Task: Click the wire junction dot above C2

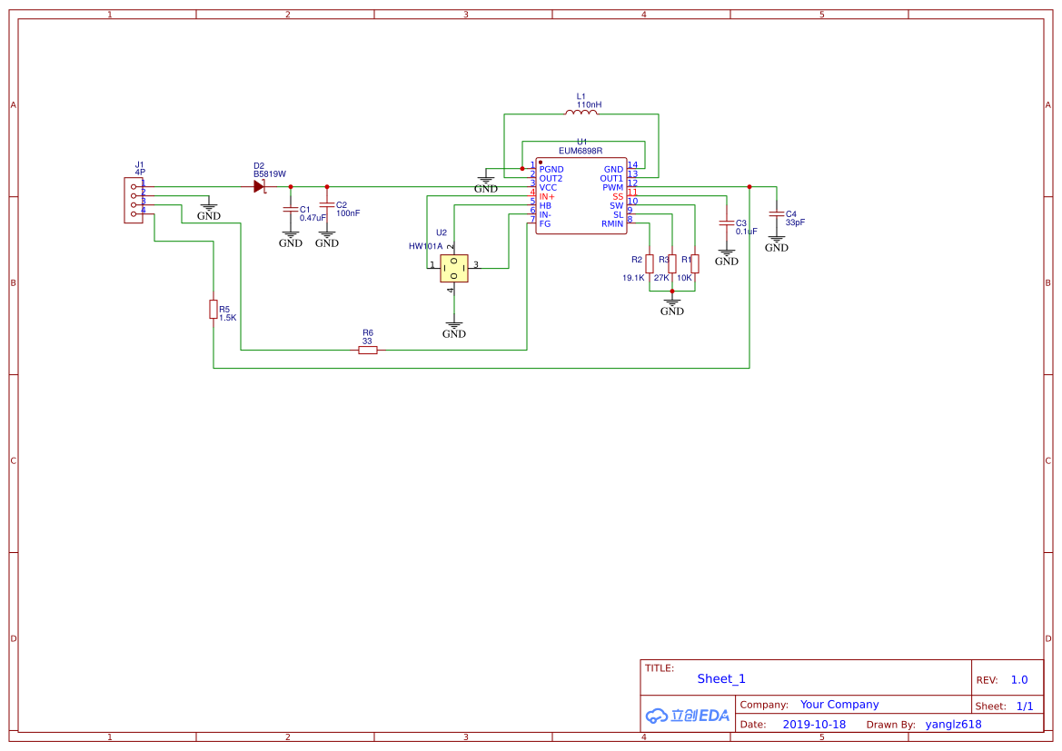Action: [x=327, y=187]
